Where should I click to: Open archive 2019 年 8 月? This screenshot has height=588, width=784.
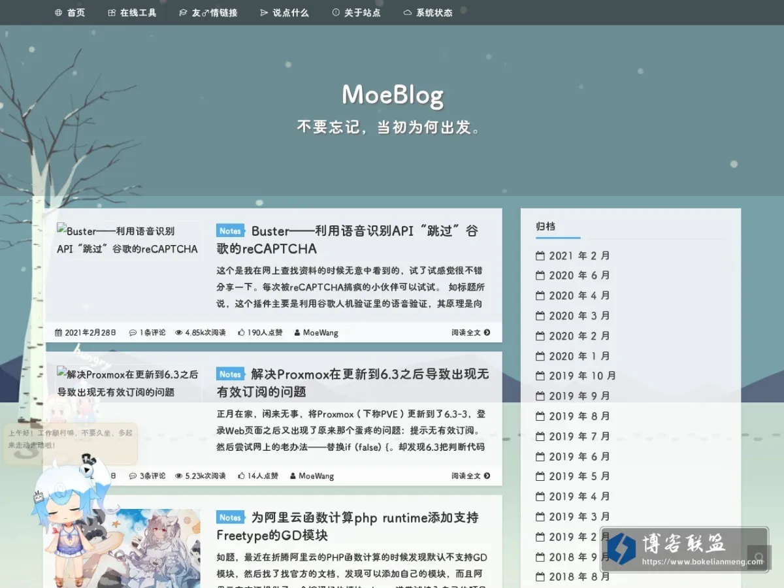(573, 416)
